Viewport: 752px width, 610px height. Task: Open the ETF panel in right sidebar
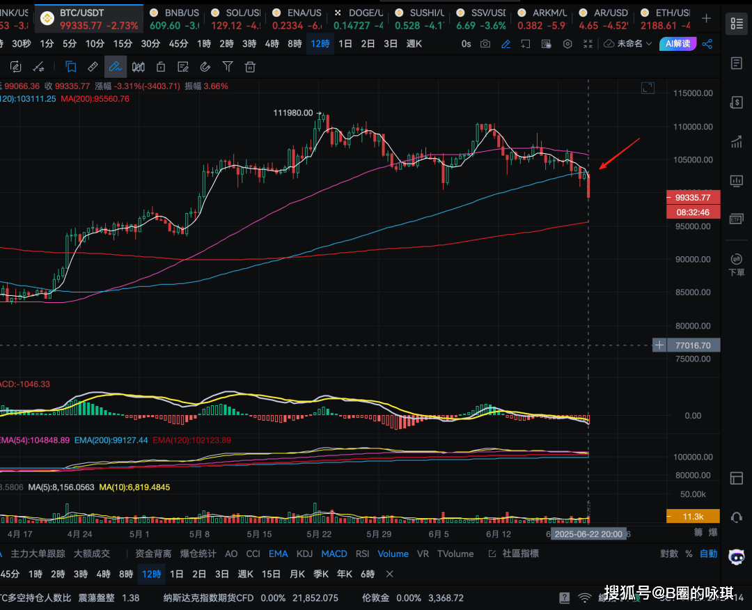[x=736, y=219]
